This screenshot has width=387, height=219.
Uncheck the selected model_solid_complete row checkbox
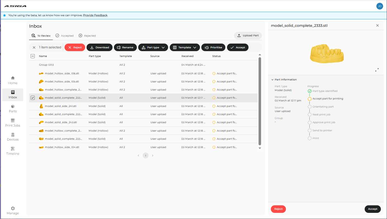32,98
